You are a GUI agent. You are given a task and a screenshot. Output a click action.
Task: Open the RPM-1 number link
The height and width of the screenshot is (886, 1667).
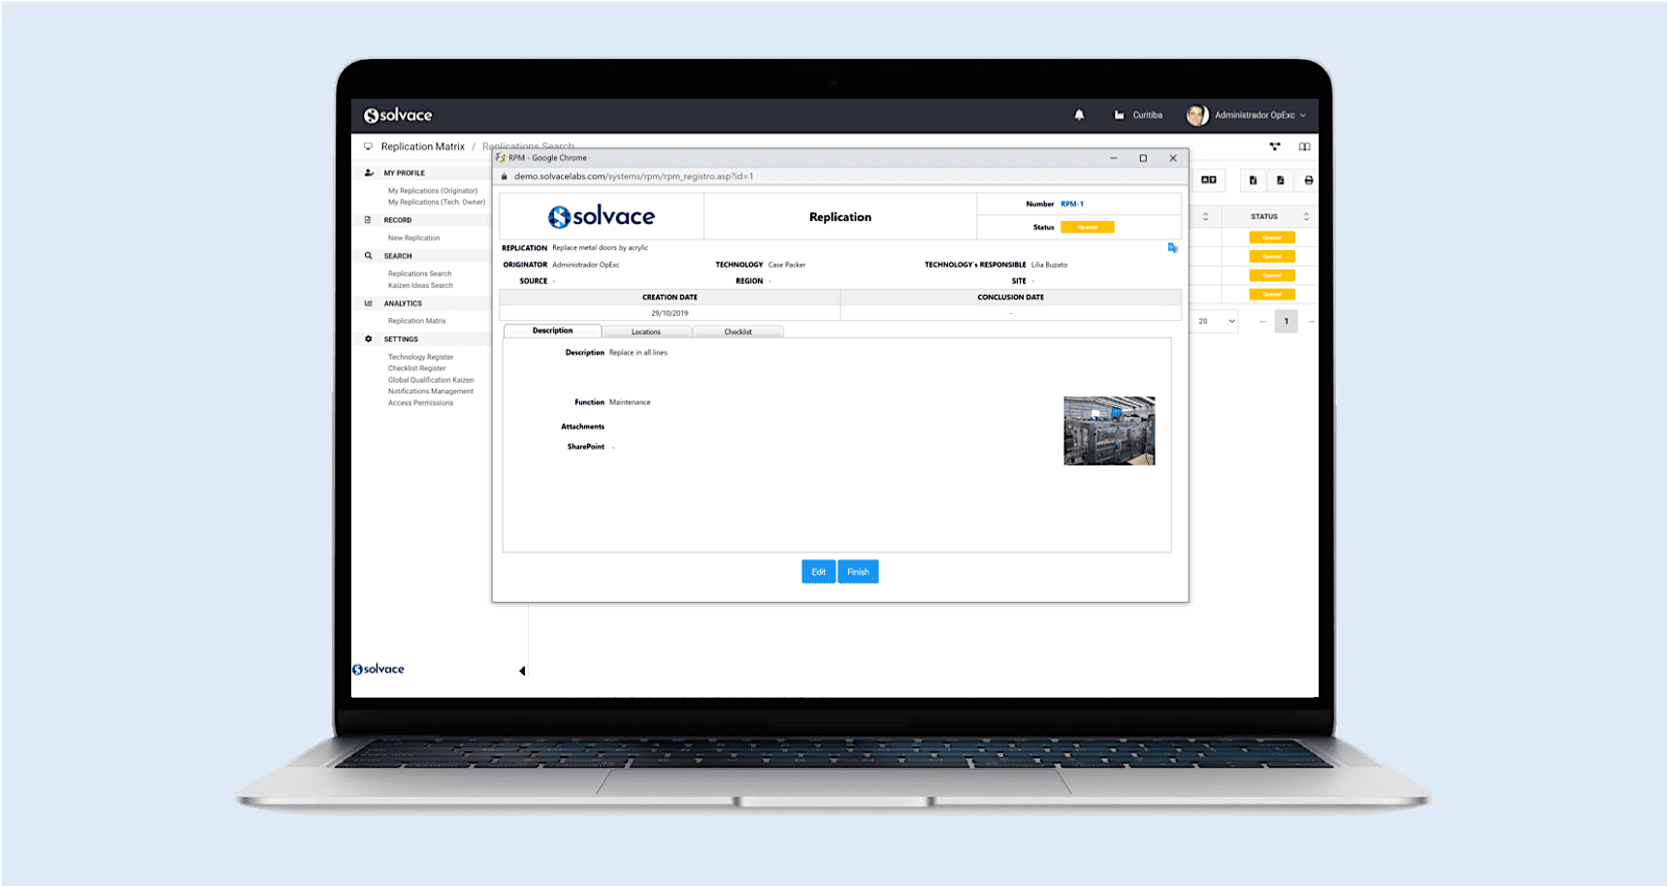1072,205
